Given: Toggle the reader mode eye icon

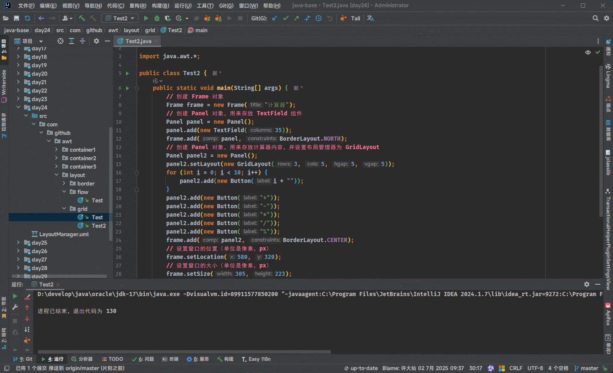Looking at the screenshot, I should (588, 52).
